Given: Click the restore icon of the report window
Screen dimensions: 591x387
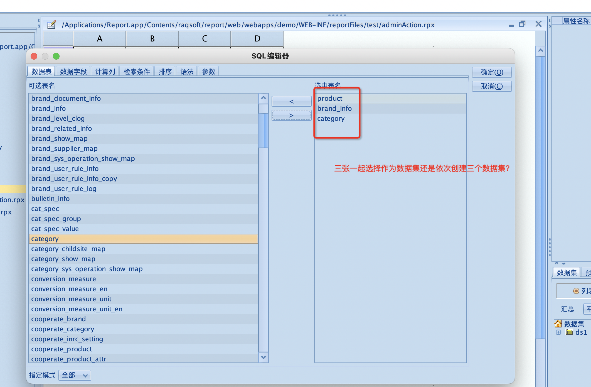Looking at the screenshot, I should click(522, 24).
